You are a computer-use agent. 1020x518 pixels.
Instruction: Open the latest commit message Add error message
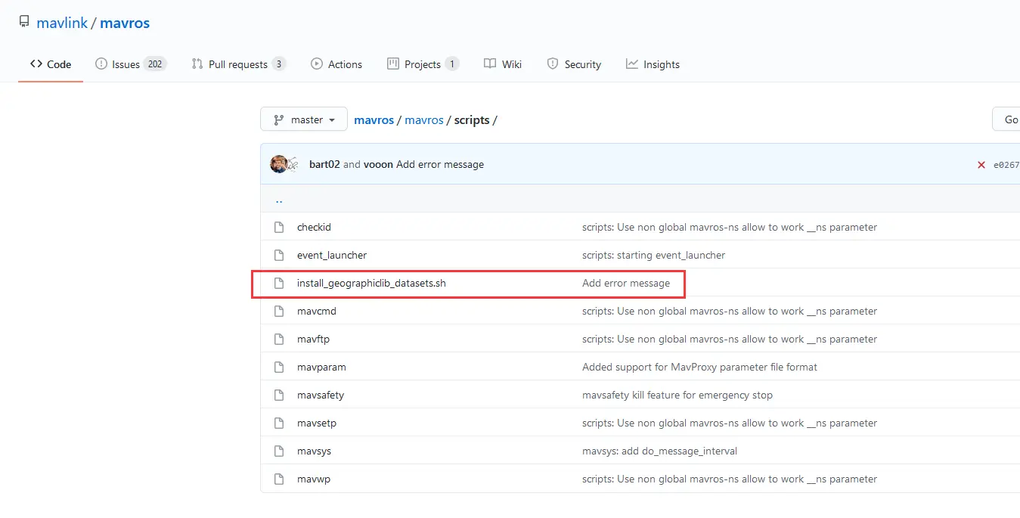[x=440, y=164]
